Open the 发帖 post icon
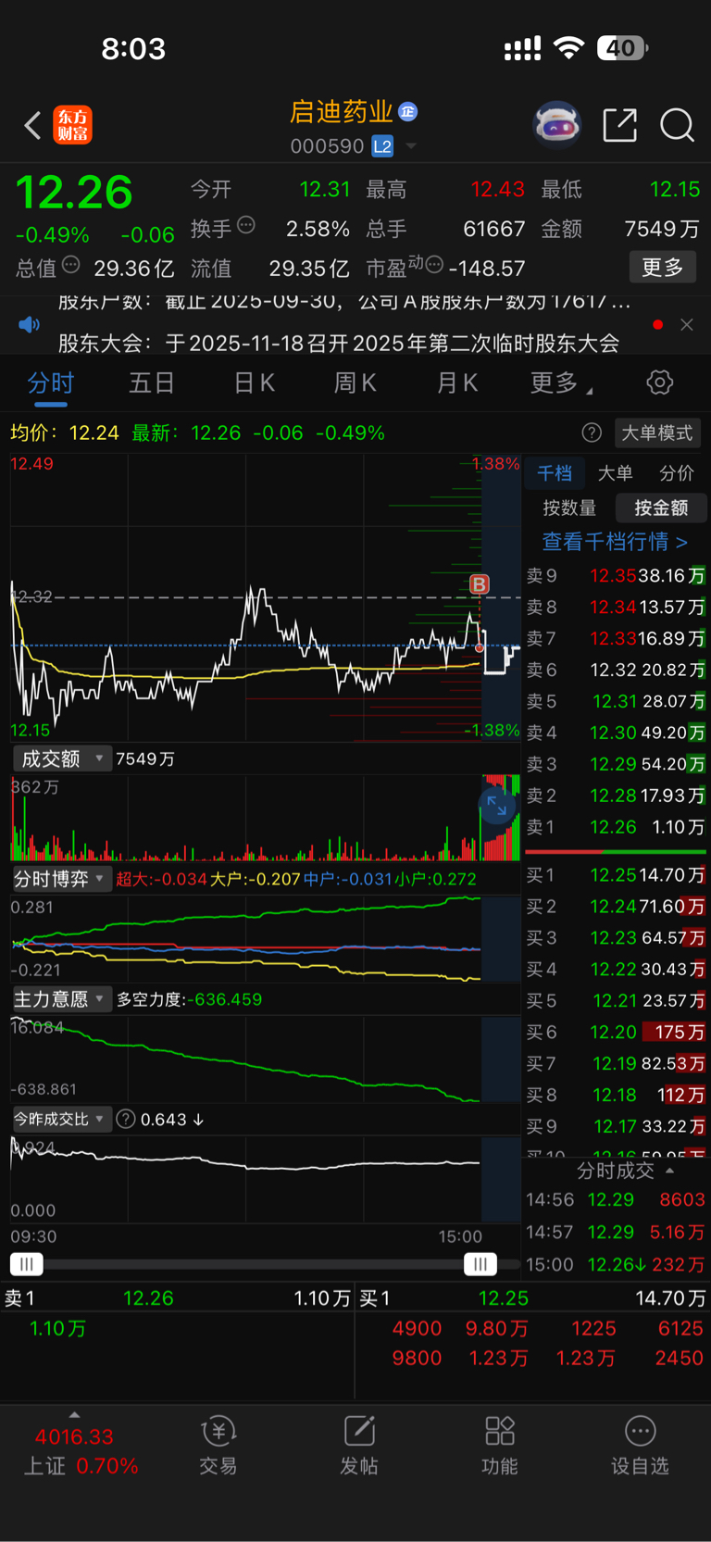The width and height of the screenshot is (711, 1542). (359, 1446)
